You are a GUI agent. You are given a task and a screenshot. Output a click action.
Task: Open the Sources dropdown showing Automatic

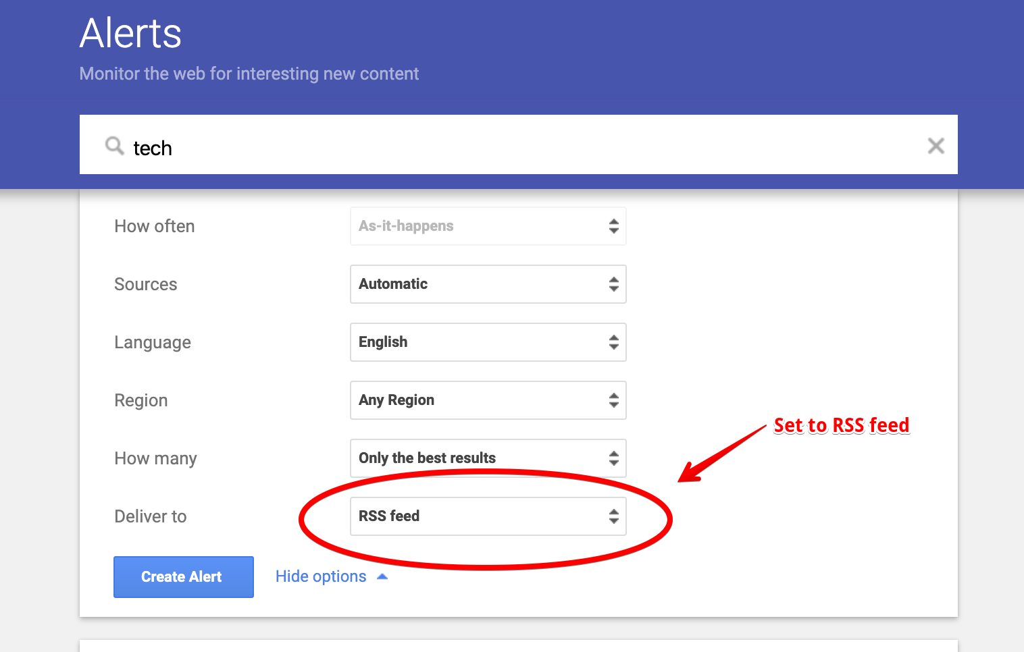488,284
